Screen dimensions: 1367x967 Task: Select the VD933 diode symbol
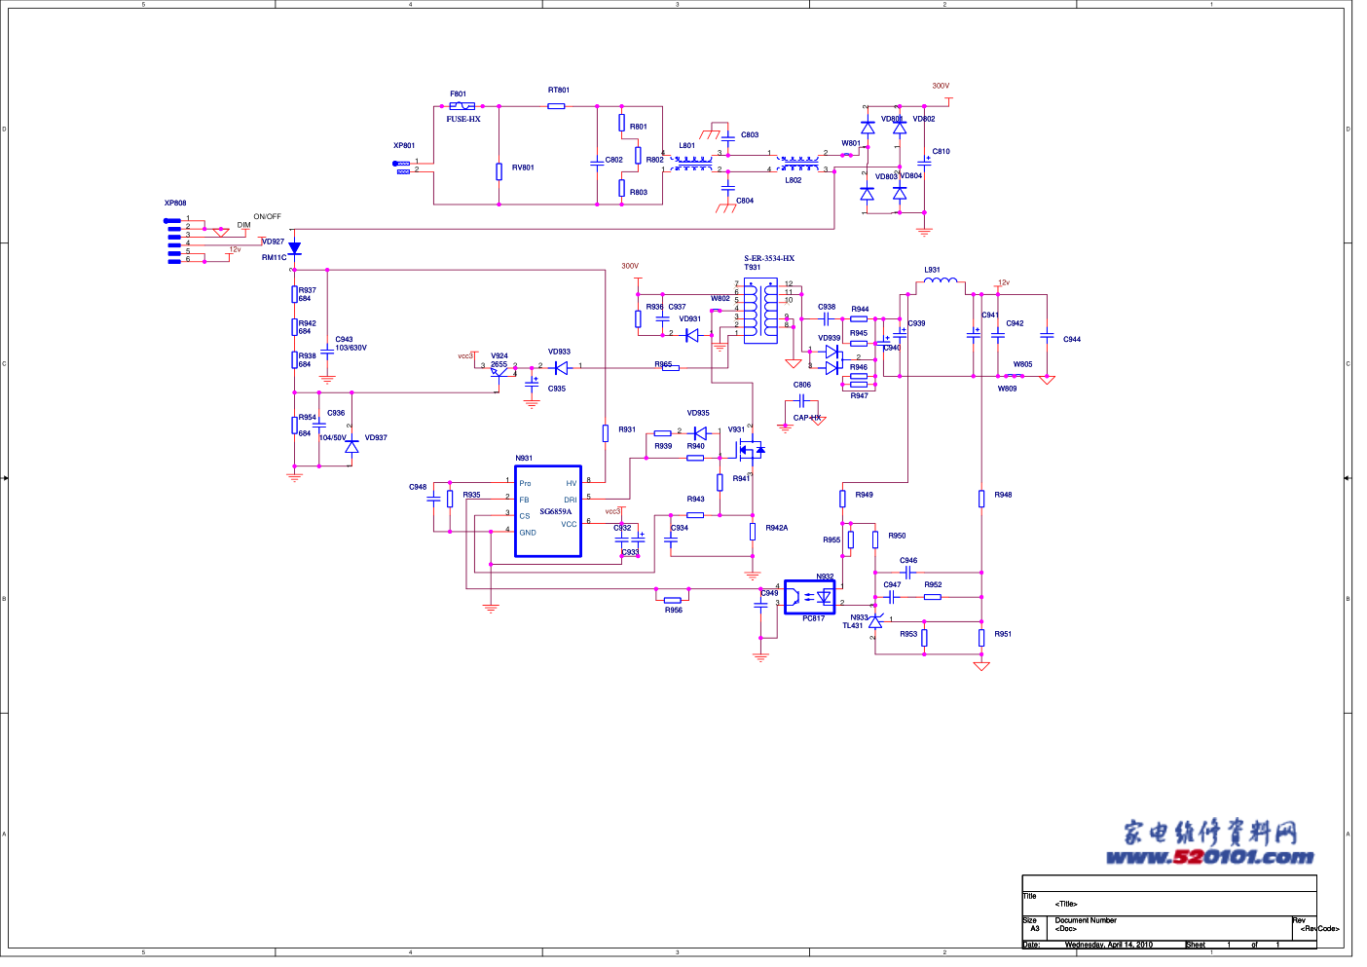tap(560, 367)
